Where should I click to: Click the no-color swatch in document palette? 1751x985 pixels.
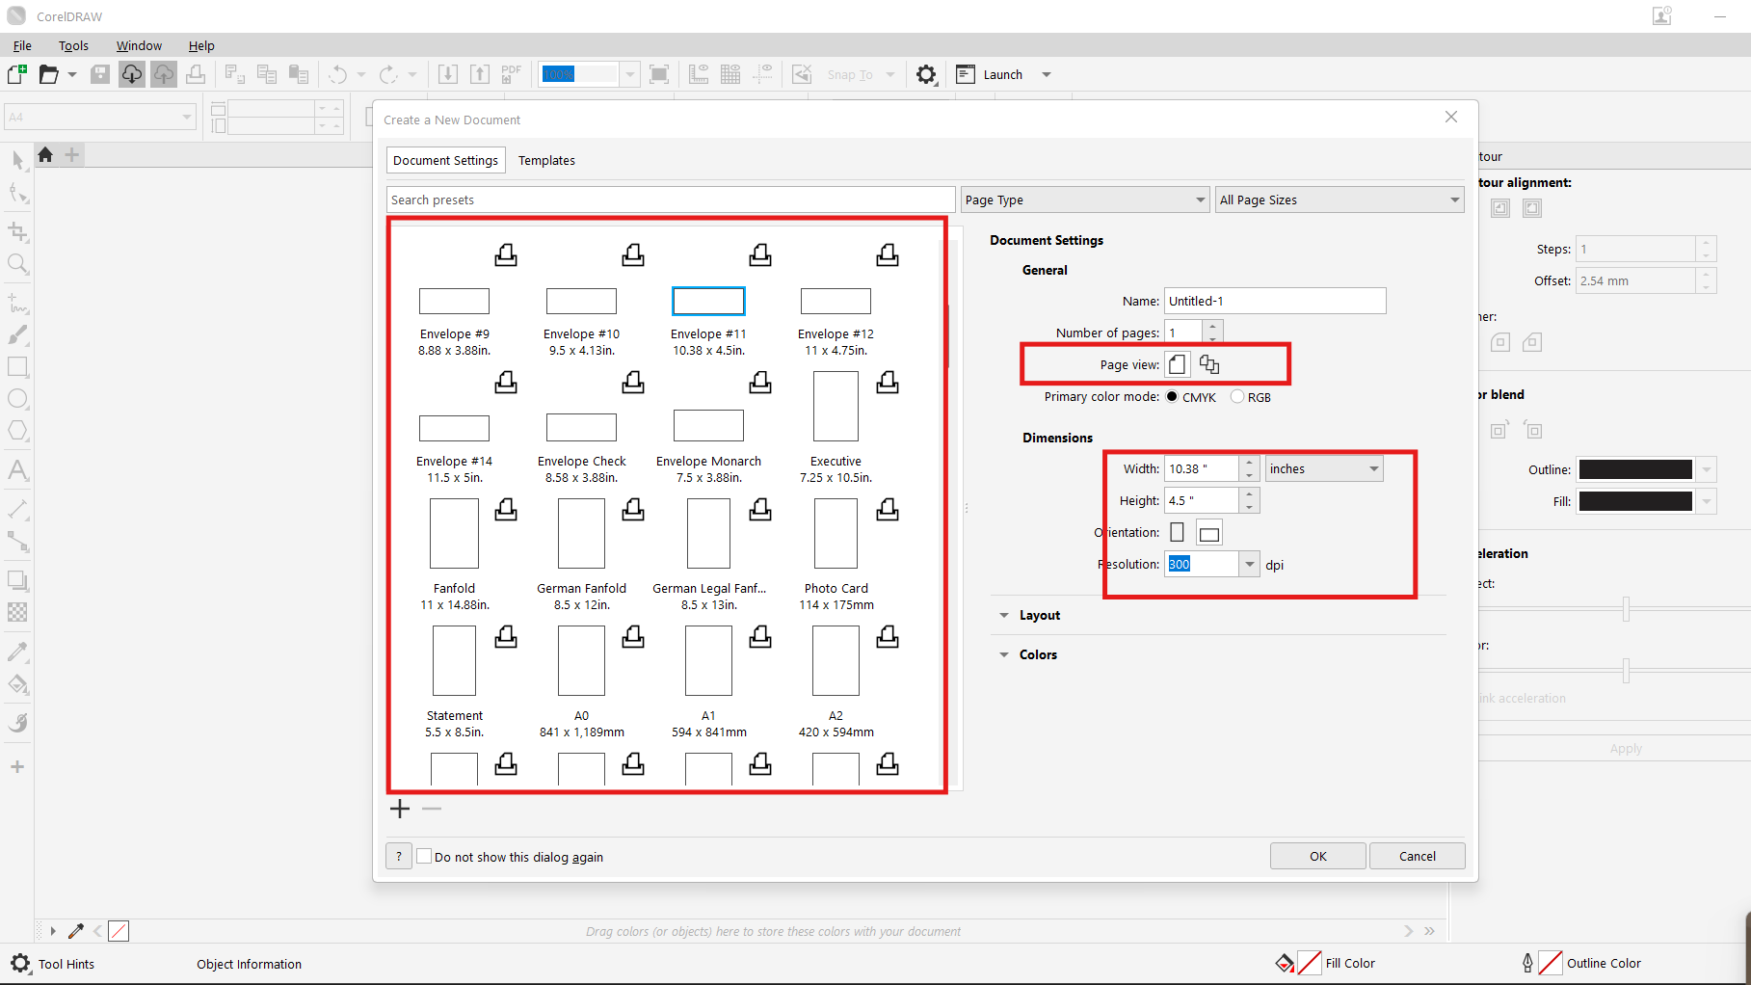coord(119,931)
